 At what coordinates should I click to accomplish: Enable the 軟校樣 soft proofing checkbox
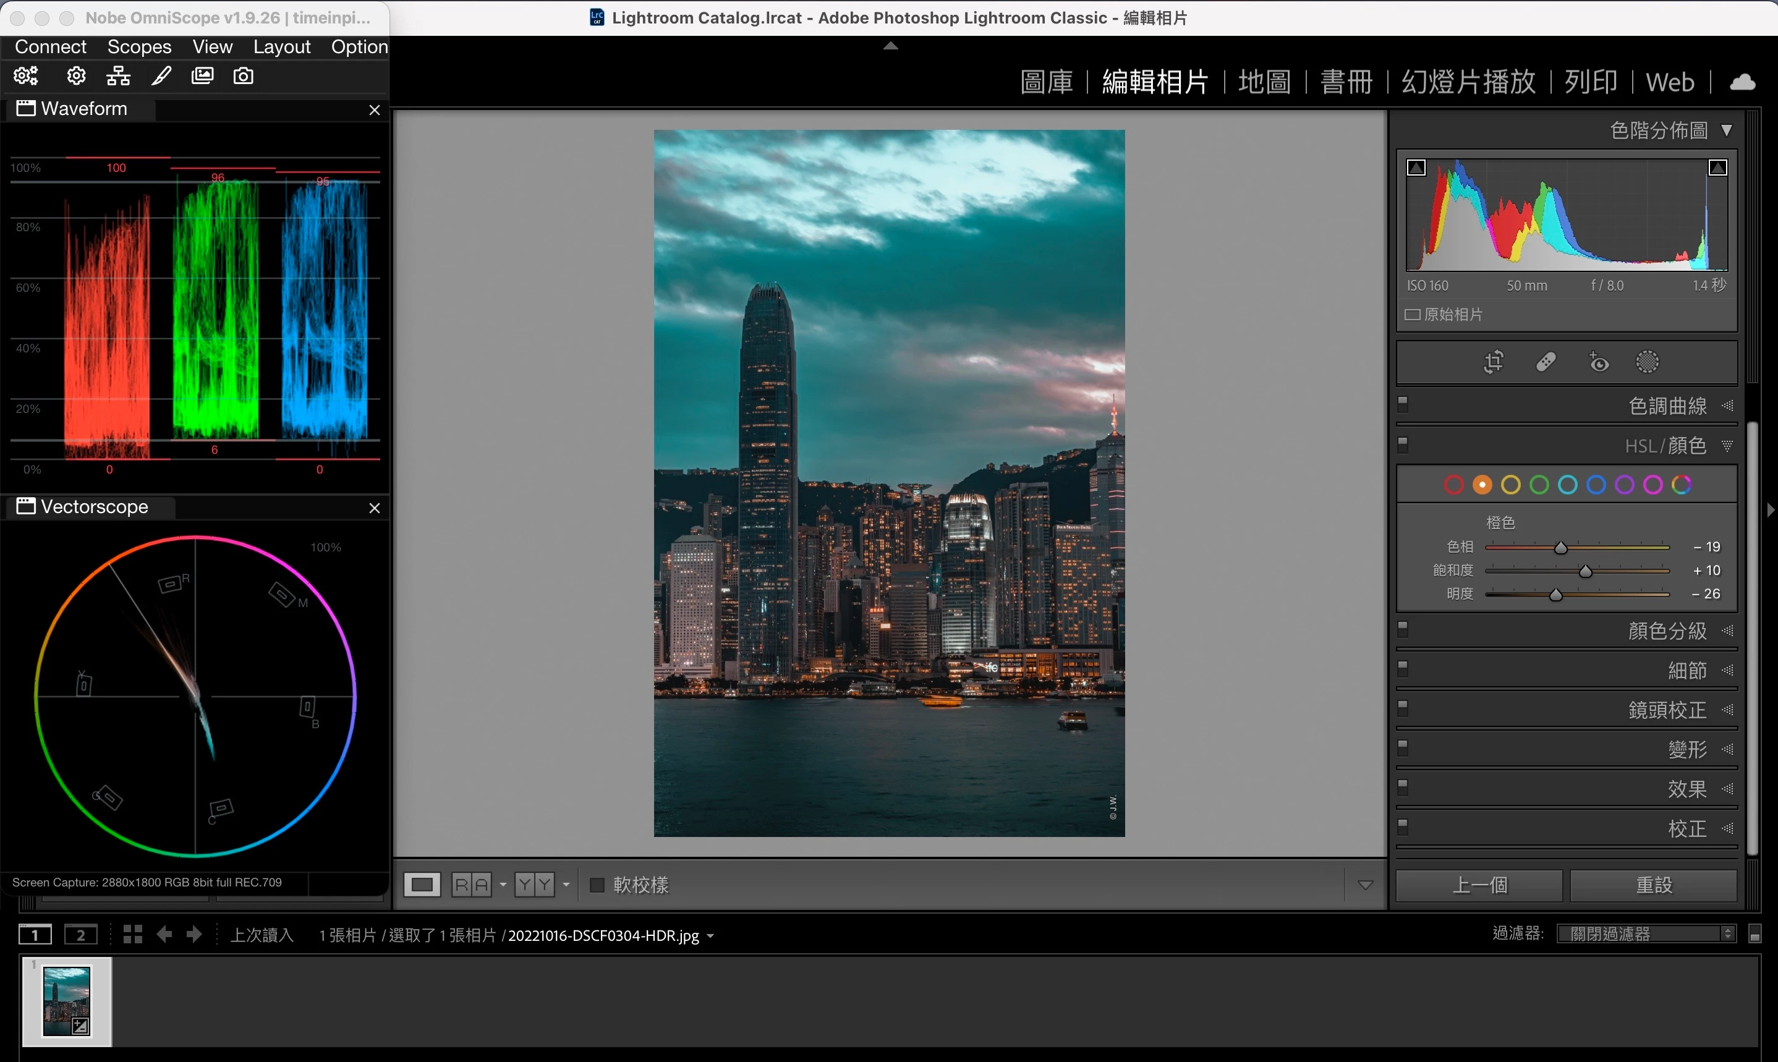click(x=597, y=885)
